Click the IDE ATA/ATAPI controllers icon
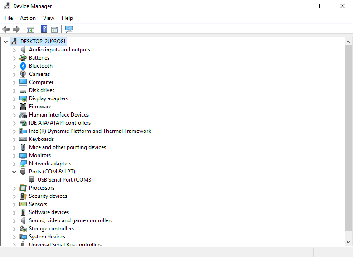The width and height of the screenshot is (353, 257). pyautogui.click(x=23, y=123)
